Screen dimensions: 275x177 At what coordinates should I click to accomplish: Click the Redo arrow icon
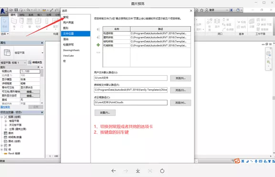(x=35, y=10)
